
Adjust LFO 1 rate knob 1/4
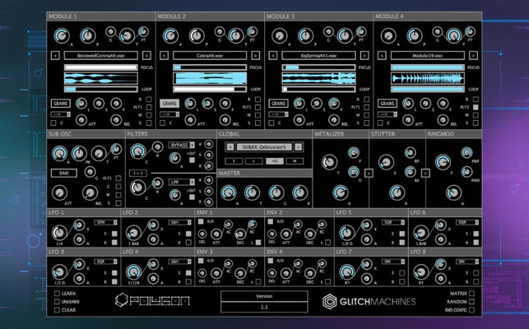coord(59,233)
